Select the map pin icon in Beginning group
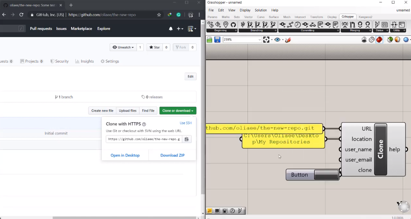Viewport: 411px width, 219px height. tap(226, 25)
